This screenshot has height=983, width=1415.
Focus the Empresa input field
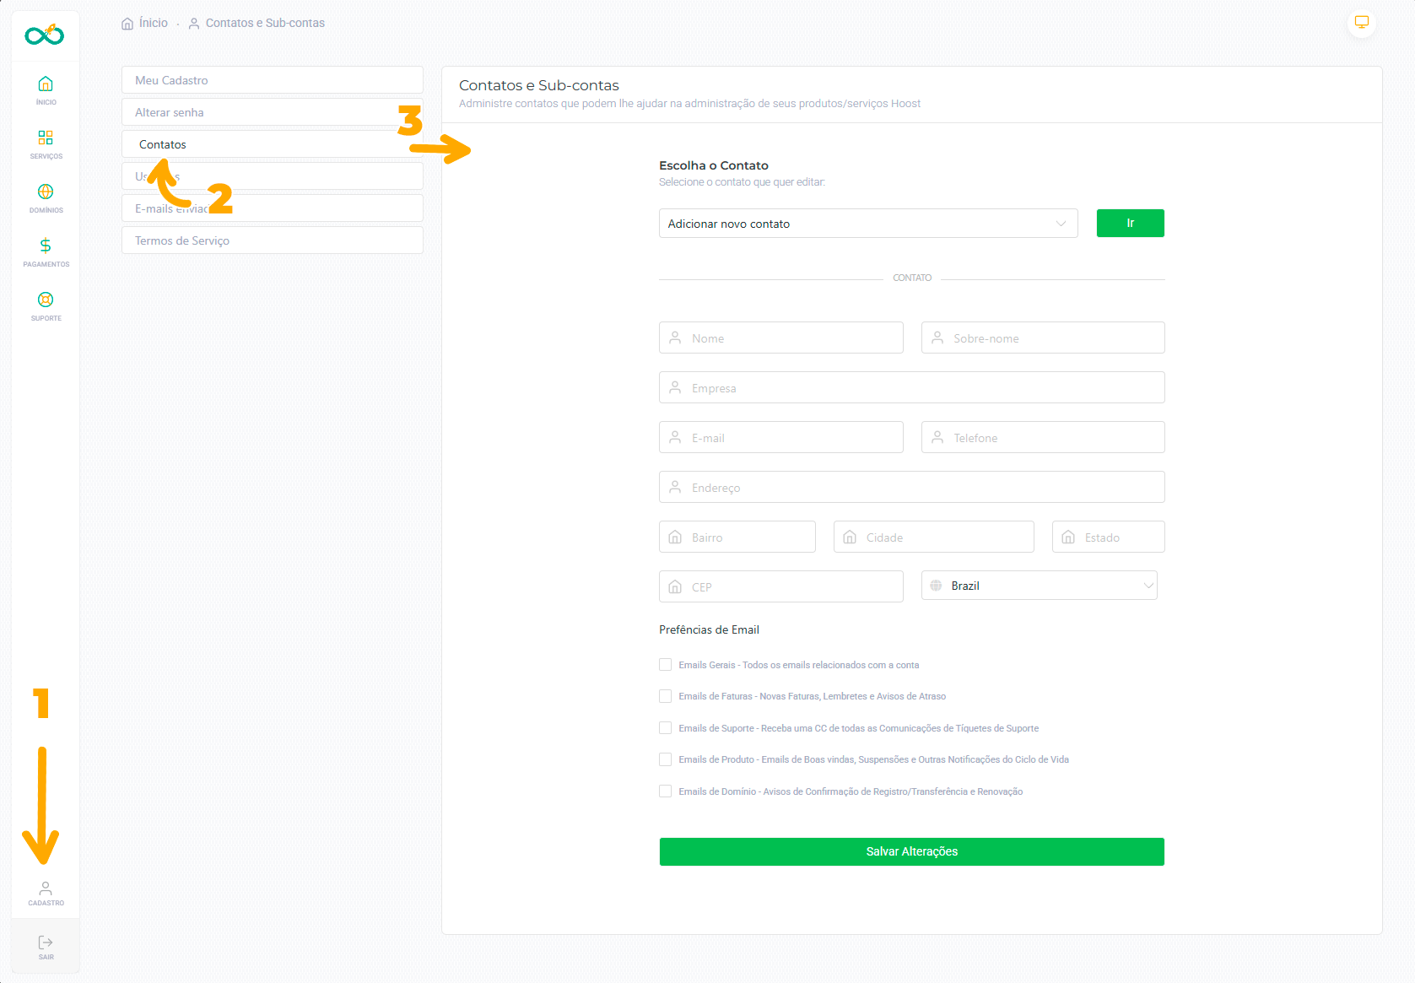click(911, 388)
